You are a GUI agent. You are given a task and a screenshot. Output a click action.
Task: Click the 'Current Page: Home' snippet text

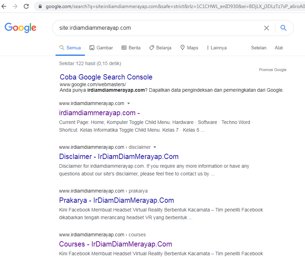click(x=156, y=126)
